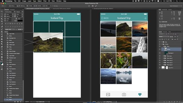Screen dimensions: 183x103
Task: Open the Layer menu
Action: click(29, 1)
